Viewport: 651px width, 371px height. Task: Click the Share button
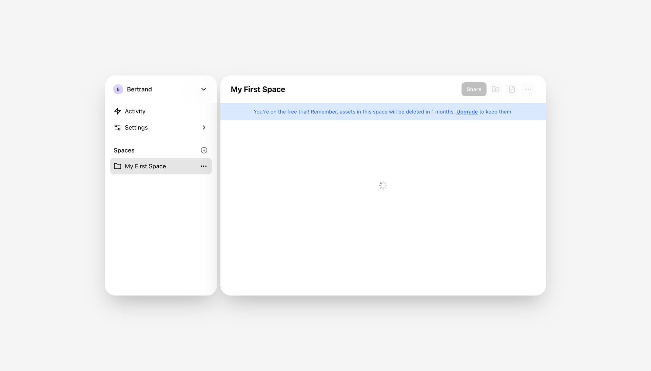point(474,89)
